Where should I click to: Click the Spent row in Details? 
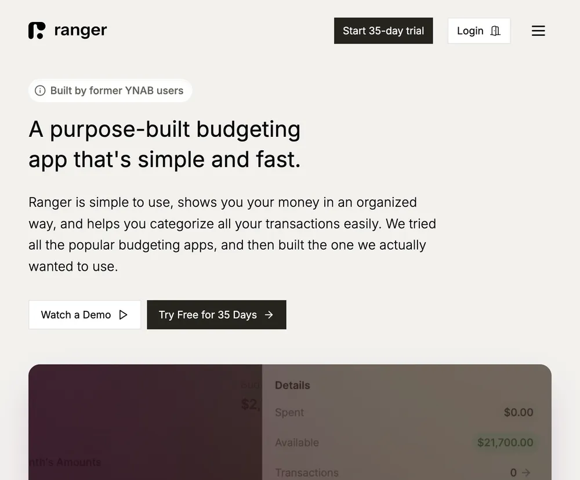[289, 412]
